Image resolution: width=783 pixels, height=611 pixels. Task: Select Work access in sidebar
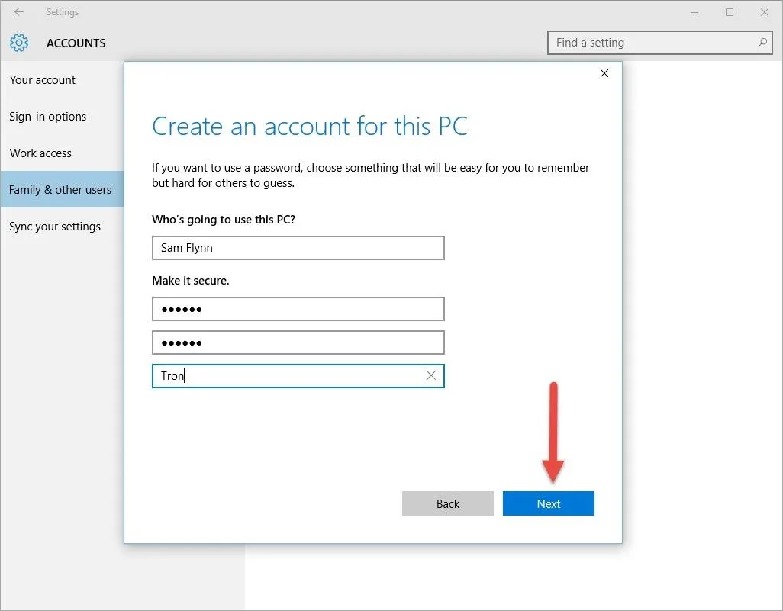(x=40, y=153)
